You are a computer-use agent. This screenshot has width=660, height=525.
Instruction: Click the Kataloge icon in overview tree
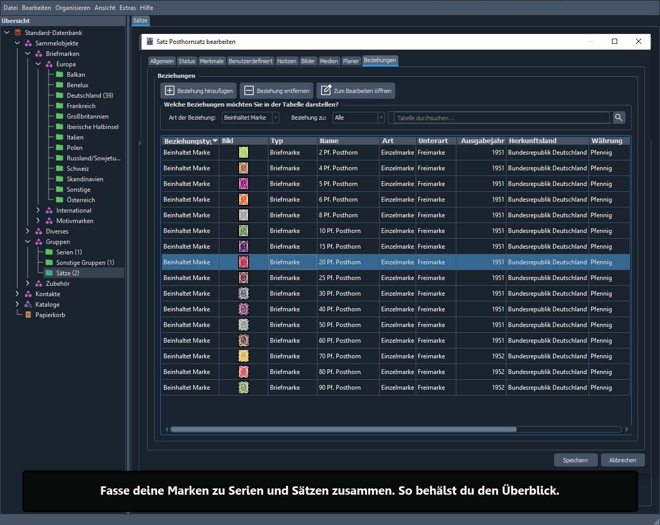point(28,304)
